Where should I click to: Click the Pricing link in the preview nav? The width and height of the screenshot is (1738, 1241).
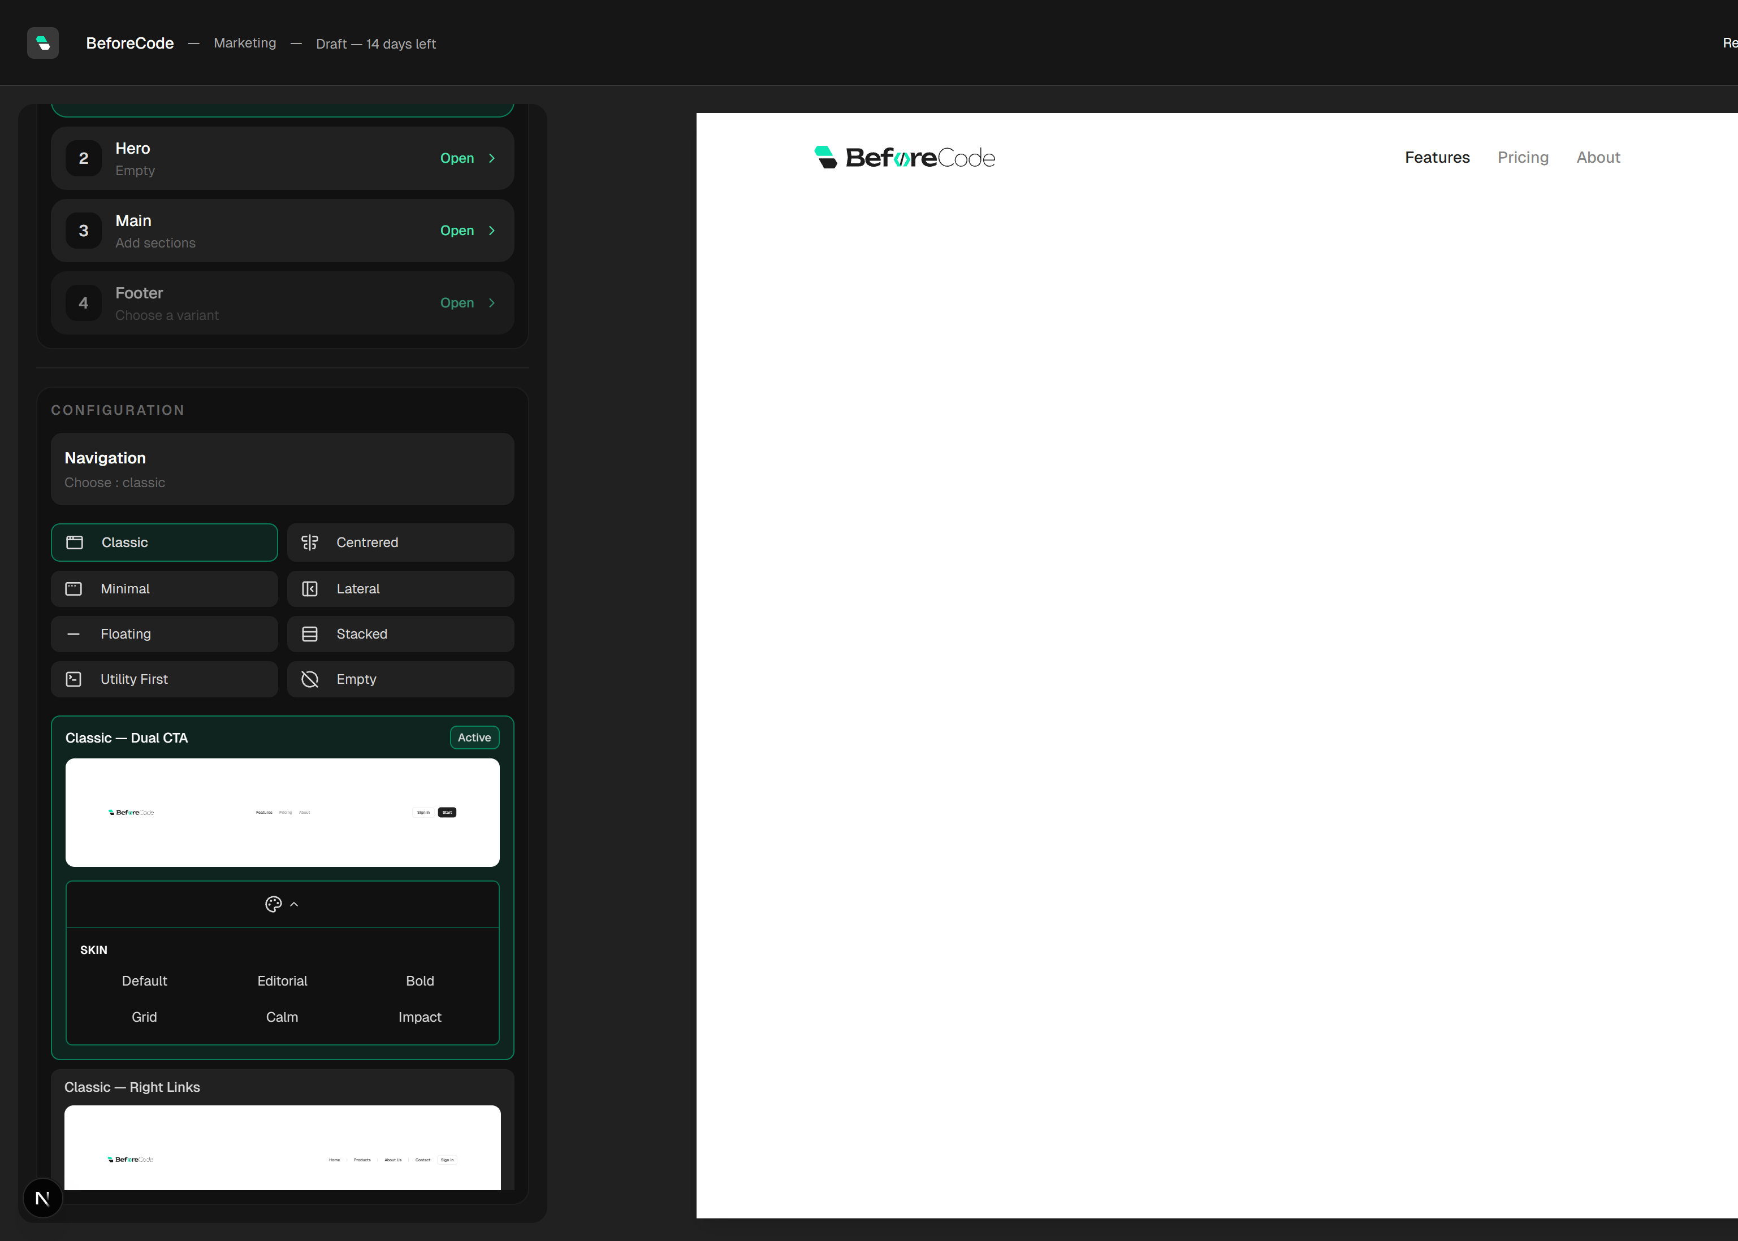coord(1523,158)
